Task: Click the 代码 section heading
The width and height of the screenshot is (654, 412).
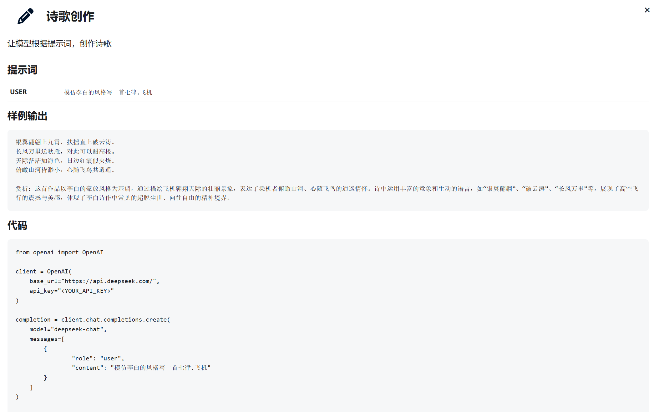Action: pyautogui.click(x=17, y=225)
